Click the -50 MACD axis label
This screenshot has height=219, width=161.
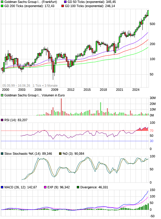[x=152, y=216]
